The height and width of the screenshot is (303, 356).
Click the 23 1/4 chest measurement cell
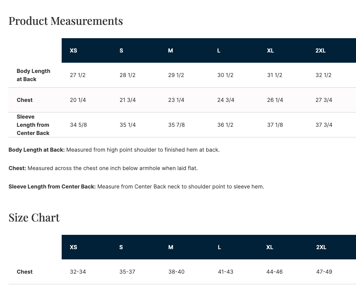[176, 100]
